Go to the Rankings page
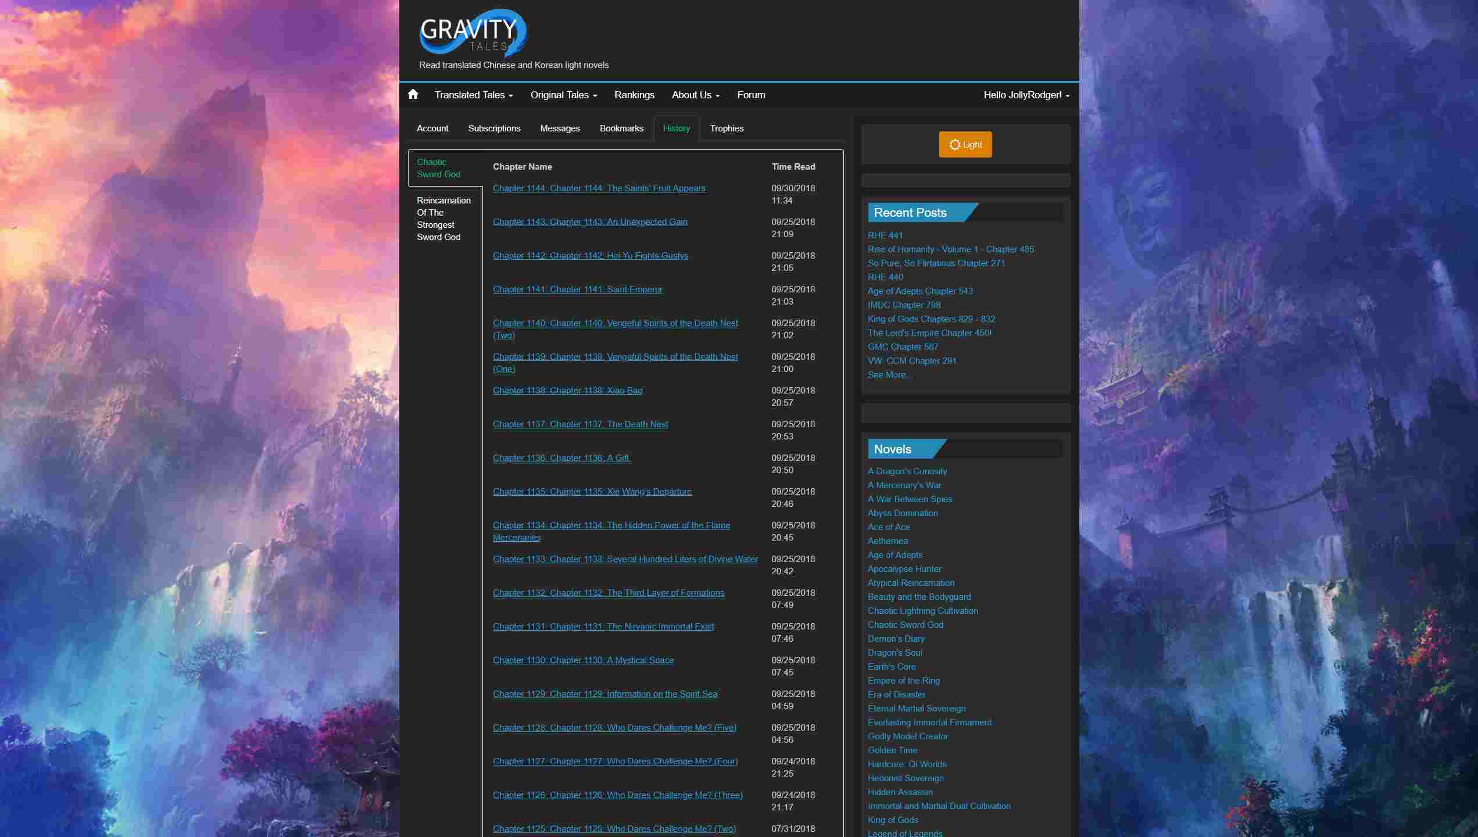This screenshot has width=1478, height=837. tap(634, 95)
